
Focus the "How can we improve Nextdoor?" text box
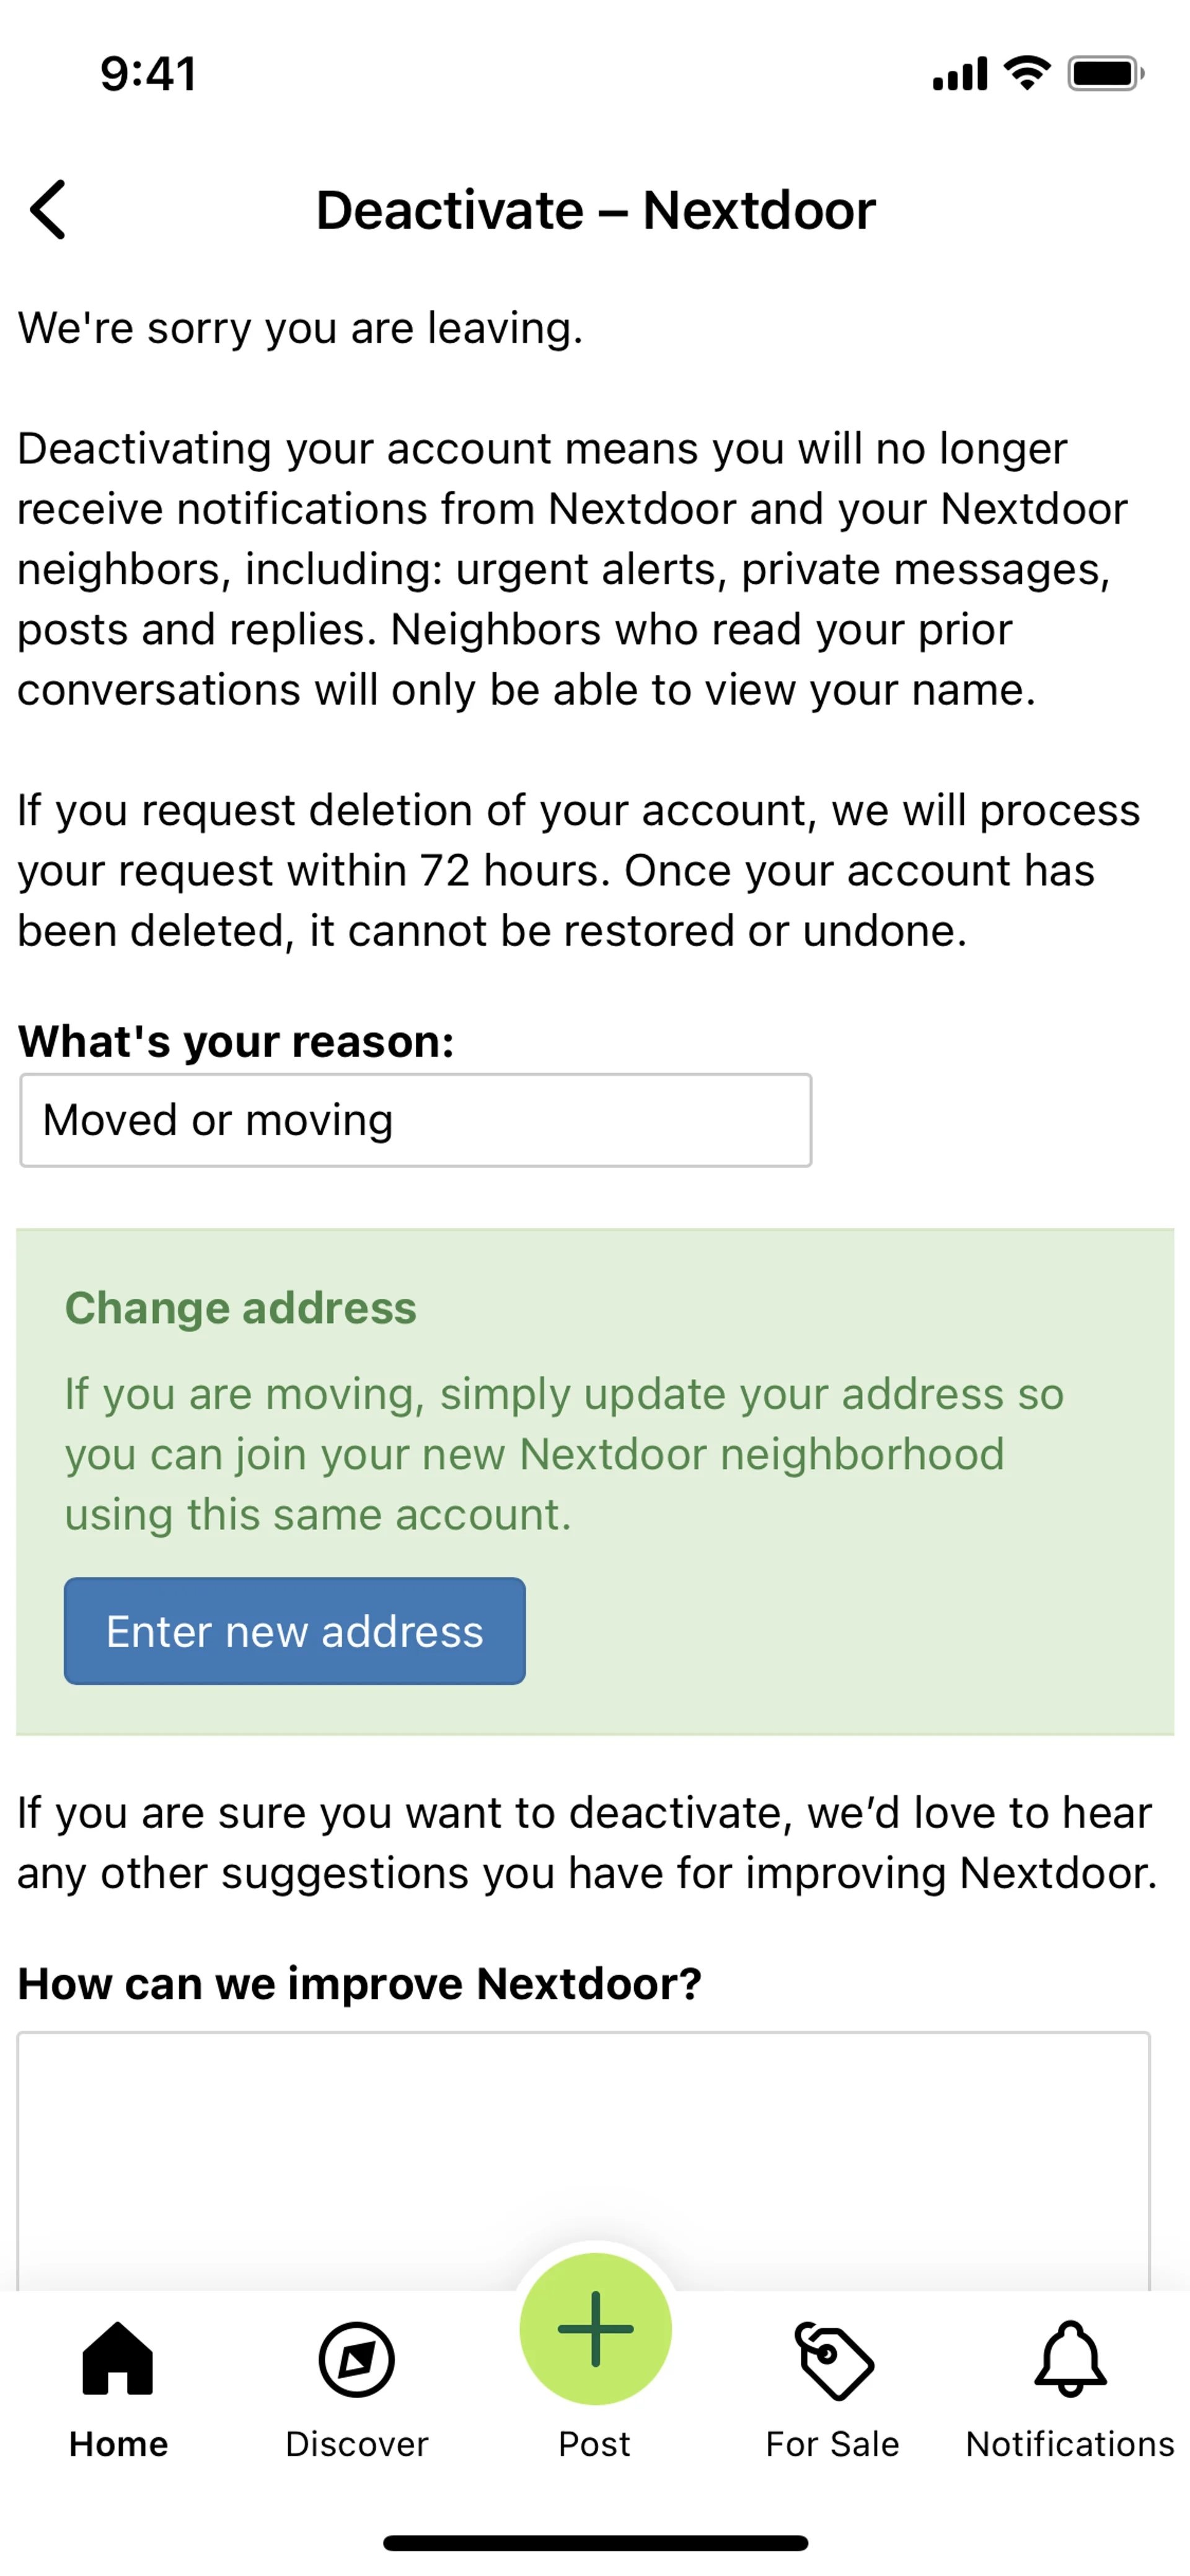click(583, 2160)
